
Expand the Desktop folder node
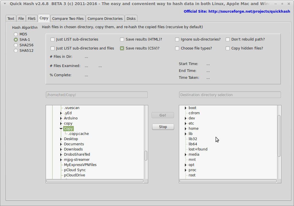coord(61,139)
